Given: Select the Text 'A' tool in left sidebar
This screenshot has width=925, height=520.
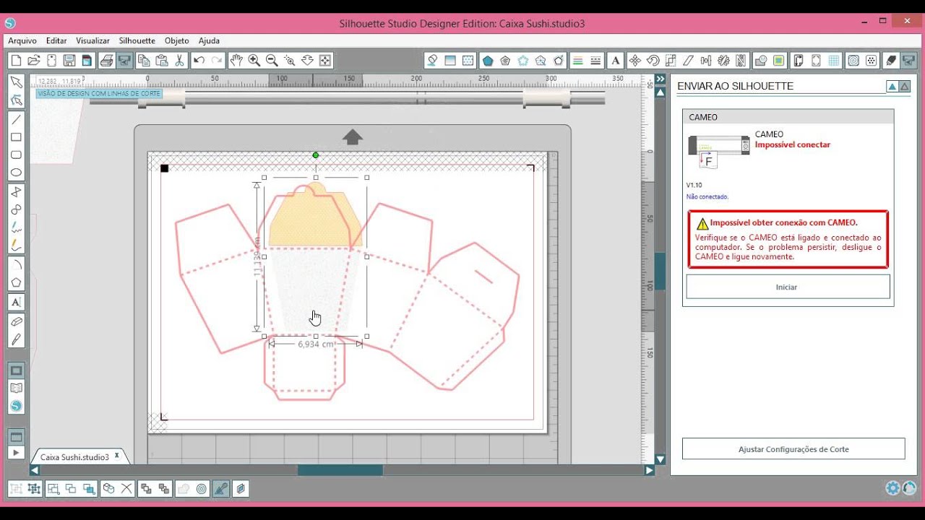Looking at the screenshot, I should pos(16,302).
